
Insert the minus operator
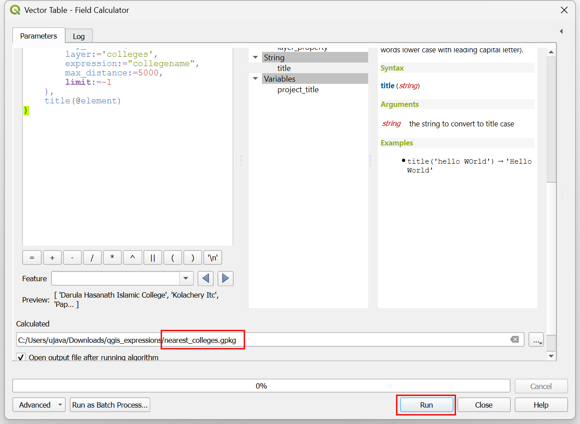(x=72, y=258)
